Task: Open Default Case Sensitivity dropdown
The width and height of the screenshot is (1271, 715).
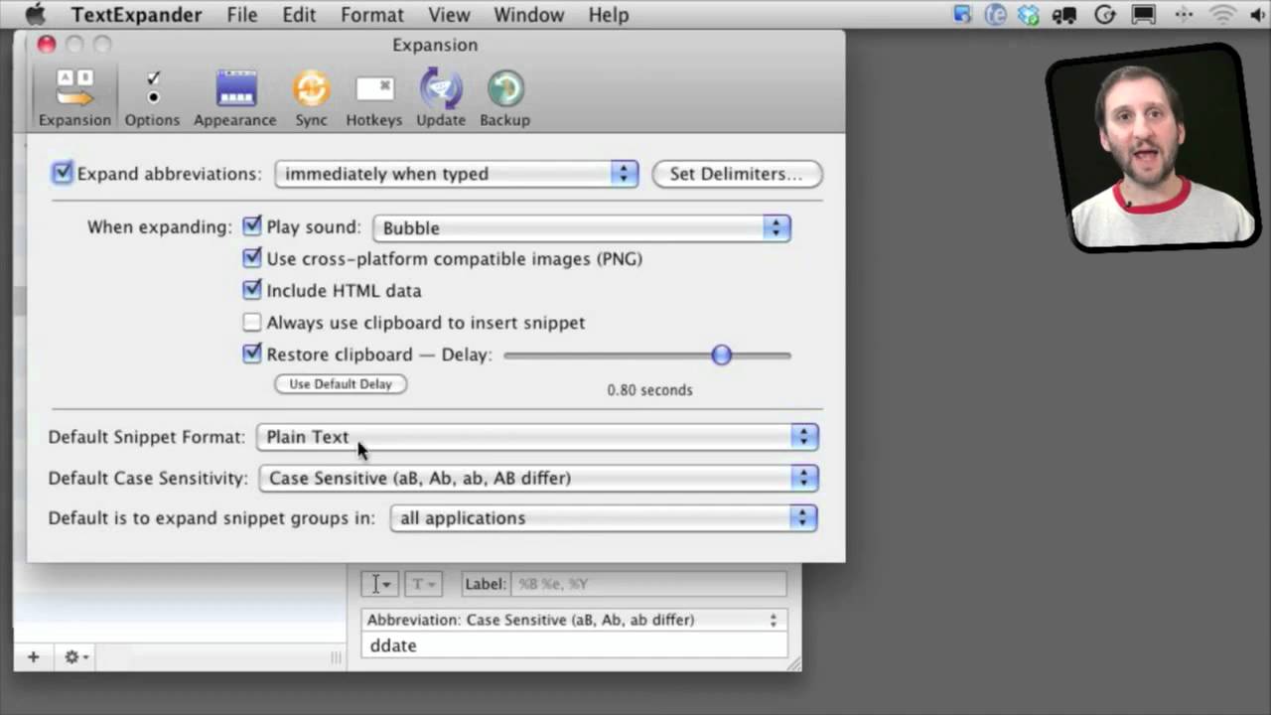Action: pyautogui.click(x=537, y=478)
